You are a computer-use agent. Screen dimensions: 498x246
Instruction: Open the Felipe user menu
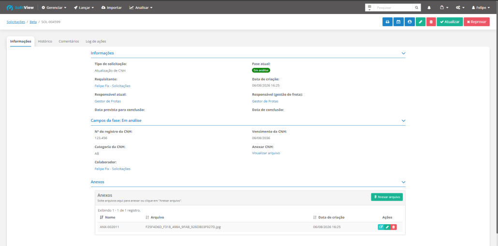pos(481,7)
